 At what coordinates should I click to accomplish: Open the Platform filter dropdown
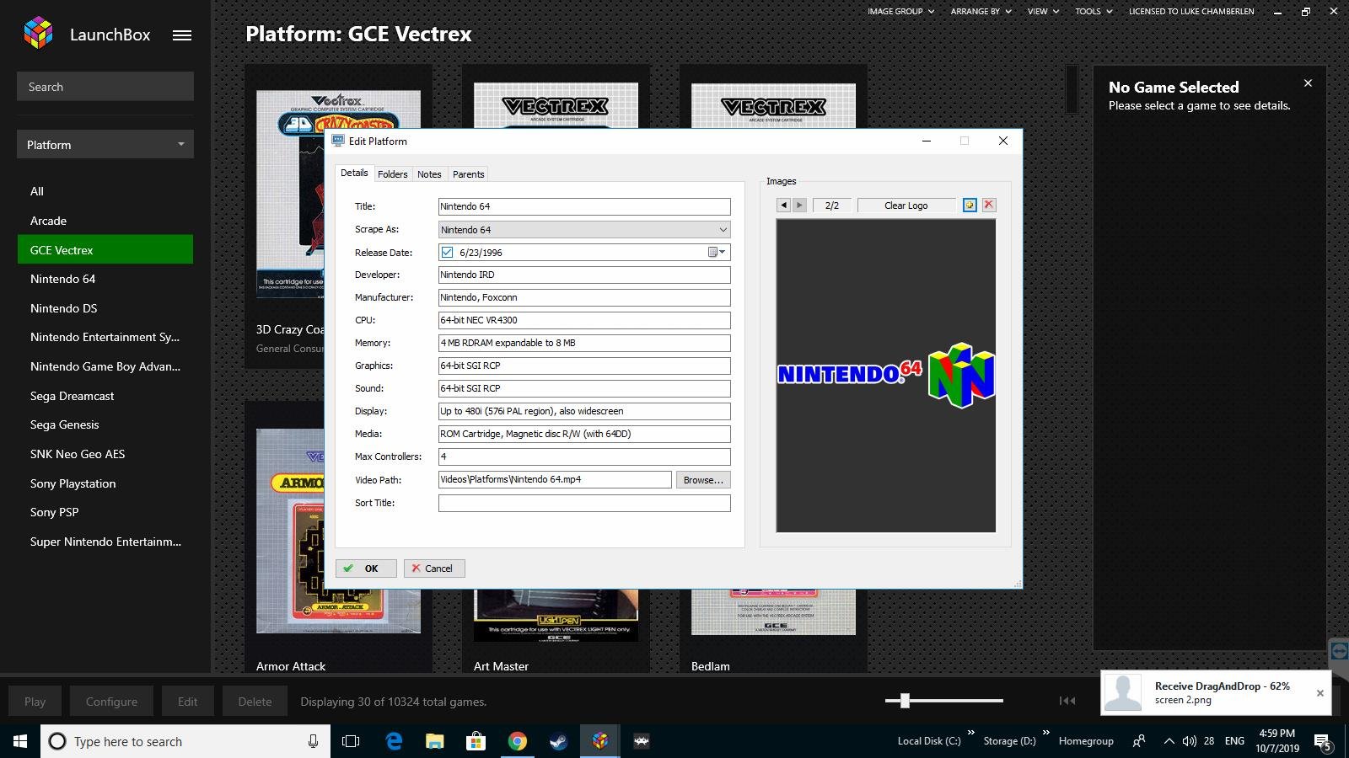105,144
